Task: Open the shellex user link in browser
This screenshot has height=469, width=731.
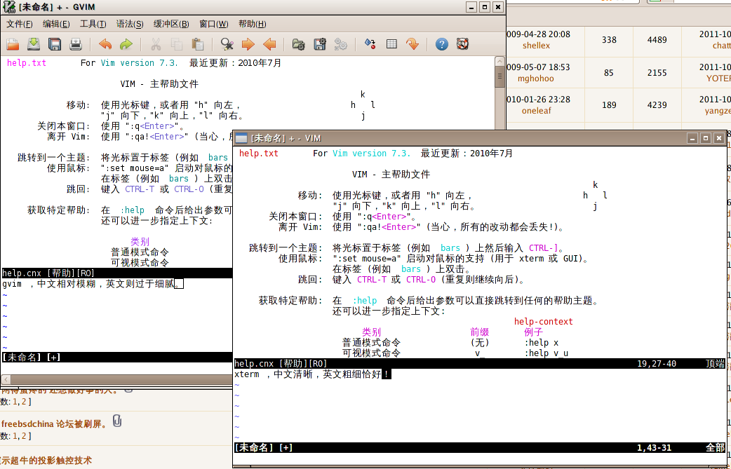Action: [536, 45]
